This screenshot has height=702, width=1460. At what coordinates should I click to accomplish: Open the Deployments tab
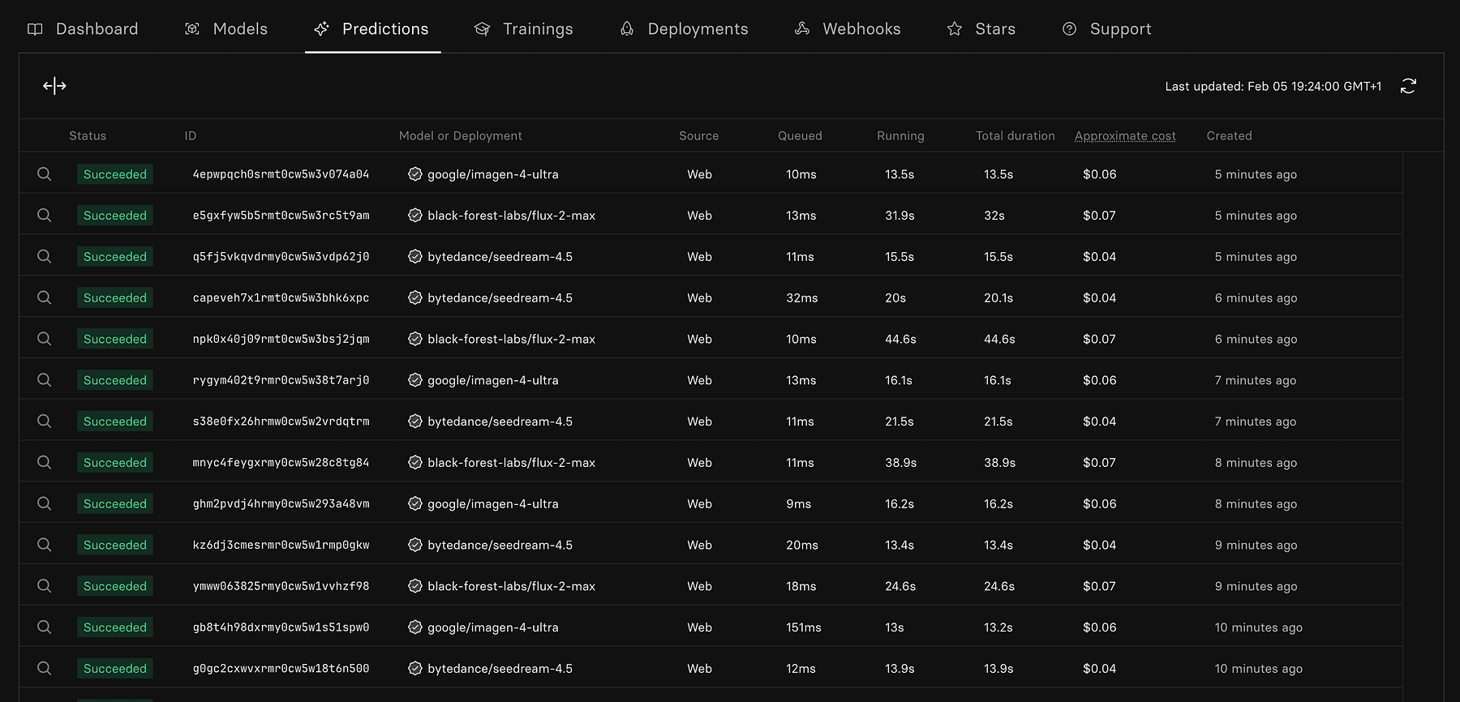click(684, 29)
